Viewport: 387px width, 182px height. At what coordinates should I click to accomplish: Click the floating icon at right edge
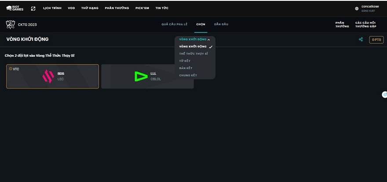point(384,95)
